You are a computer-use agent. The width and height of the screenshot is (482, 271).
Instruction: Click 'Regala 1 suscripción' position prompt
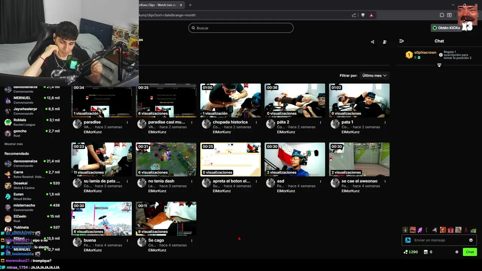[458, 55]
